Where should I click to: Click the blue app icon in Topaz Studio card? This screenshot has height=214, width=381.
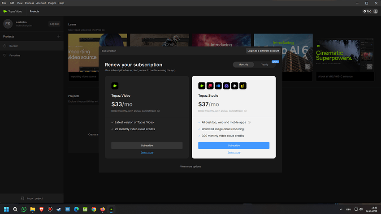[218, 86]
